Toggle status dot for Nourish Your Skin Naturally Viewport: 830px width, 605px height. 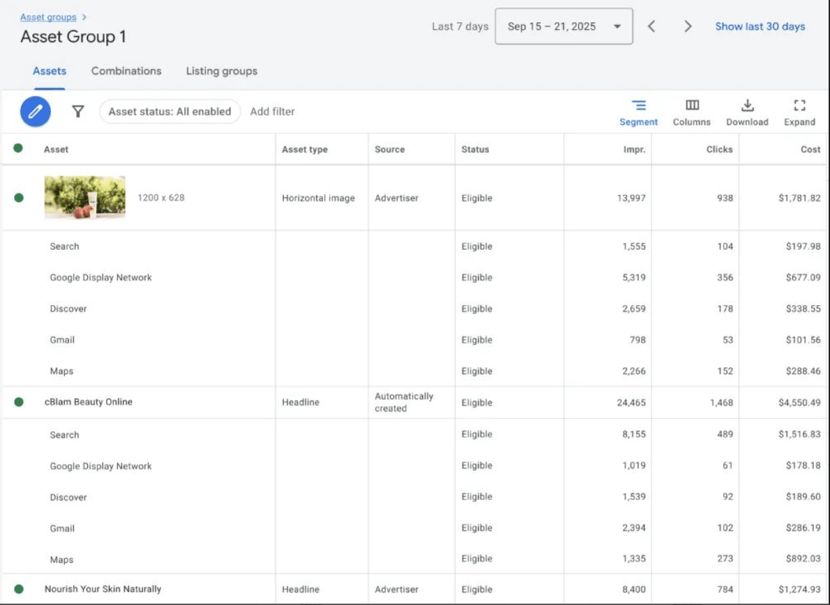click(18, 589)
